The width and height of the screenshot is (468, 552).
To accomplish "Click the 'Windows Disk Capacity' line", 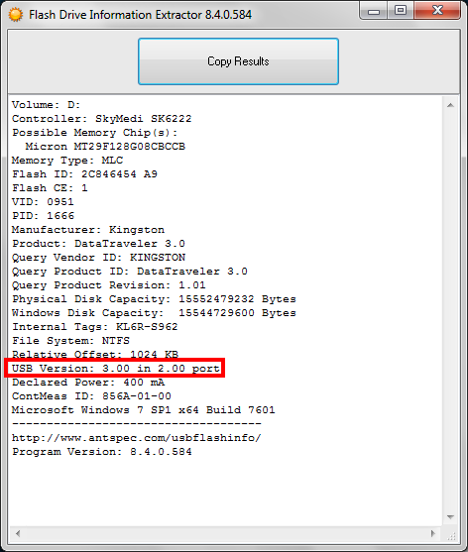I will [154, 313].
